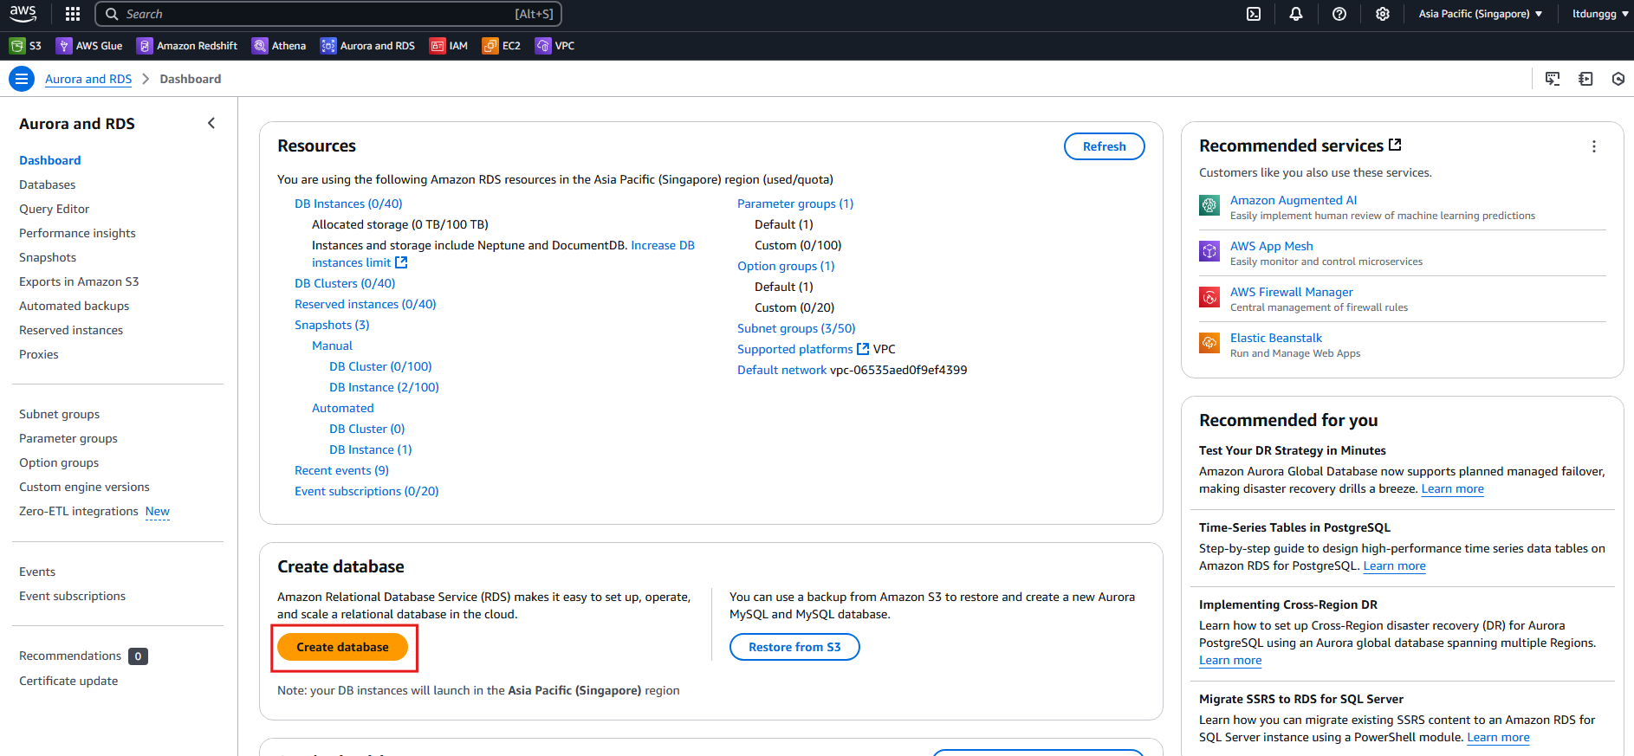Open the ltdunggg account dropdown

pyautogui.click(x=1600, y=14)
